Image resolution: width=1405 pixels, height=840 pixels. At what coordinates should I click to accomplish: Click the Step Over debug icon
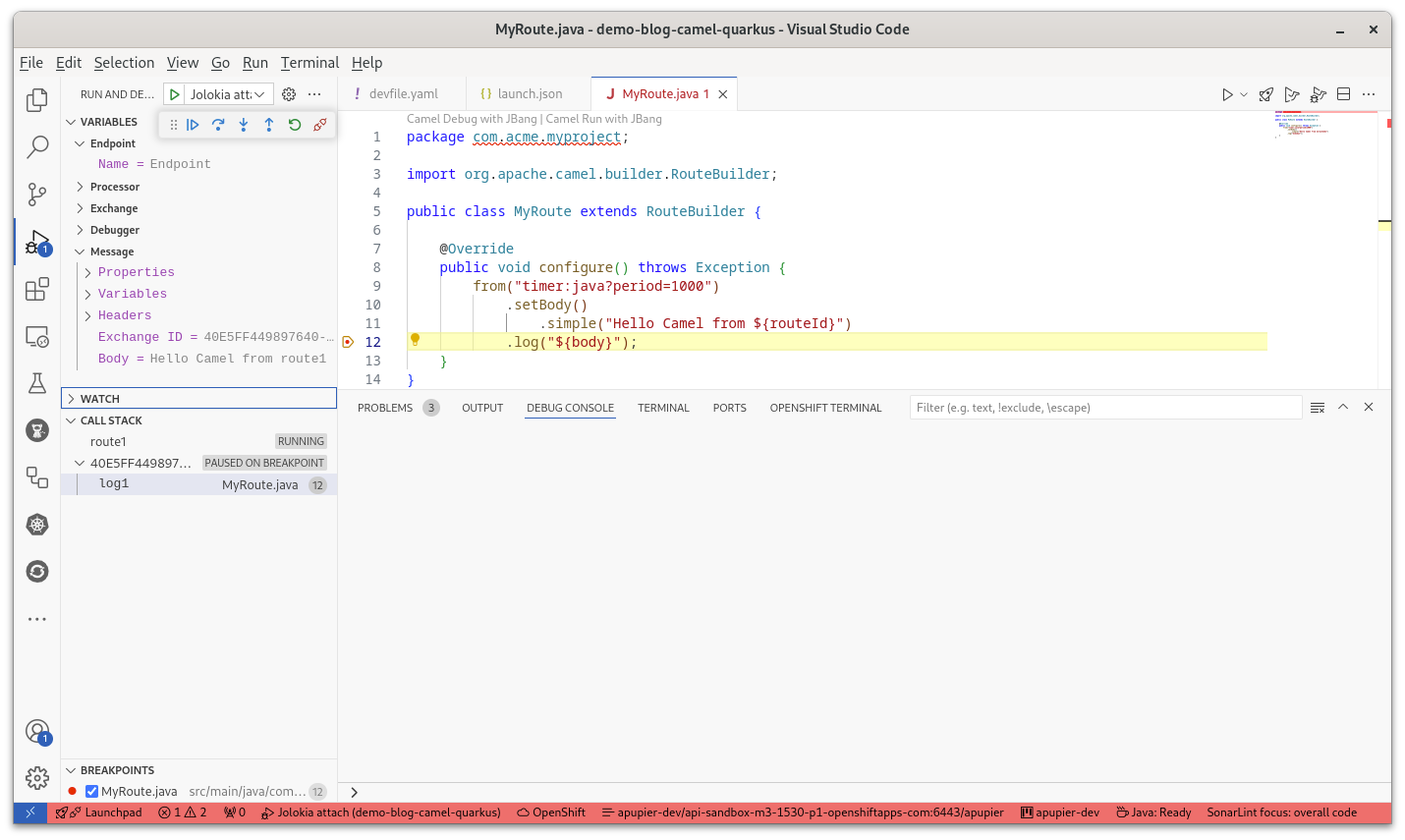218,125
